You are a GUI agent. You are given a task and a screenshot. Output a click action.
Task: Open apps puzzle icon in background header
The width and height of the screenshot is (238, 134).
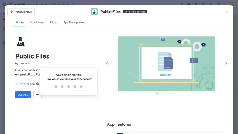203,4
